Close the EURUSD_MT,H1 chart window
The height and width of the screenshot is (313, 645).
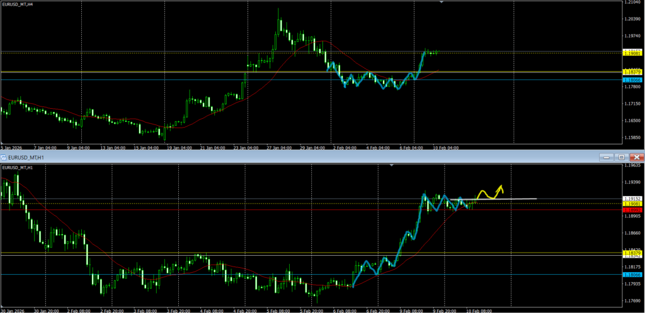pos(637,156)
